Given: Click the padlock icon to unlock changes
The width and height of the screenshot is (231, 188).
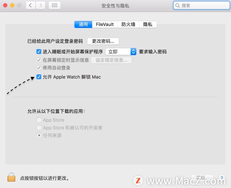Looking at the screenshot, I should pos(11,177).
